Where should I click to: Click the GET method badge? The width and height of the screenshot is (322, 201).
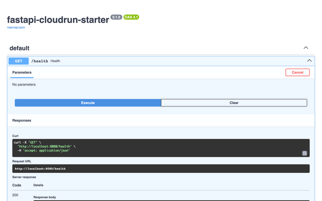tap(19, 61)
